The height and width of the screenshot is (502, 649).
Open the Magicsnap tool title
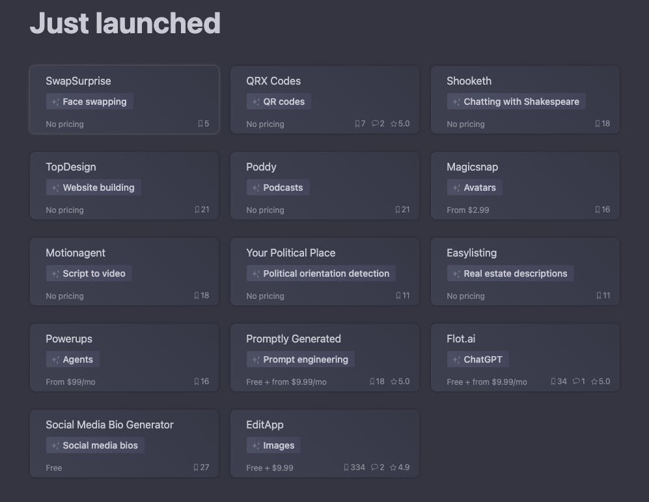pyautogui.click(x=472, y=167)
